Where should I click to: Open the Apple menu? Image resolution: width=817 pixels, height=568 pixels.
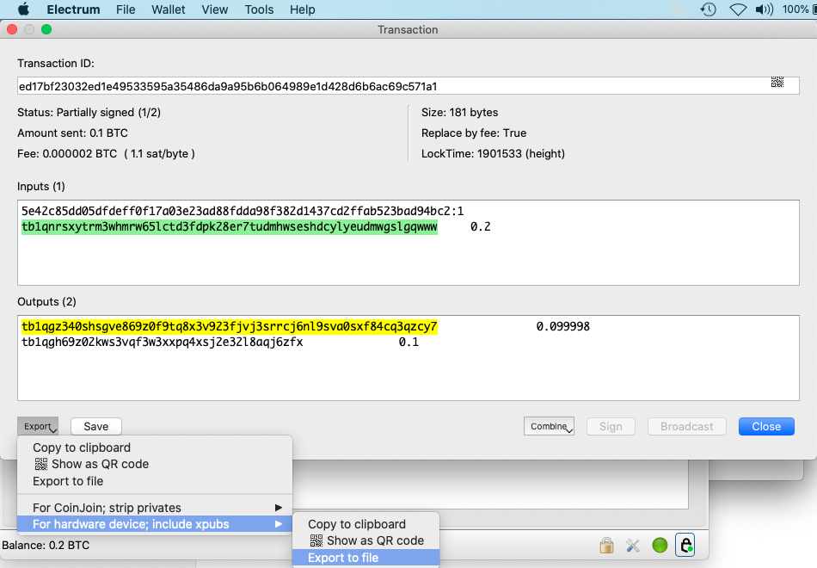(x=23, y=9)
